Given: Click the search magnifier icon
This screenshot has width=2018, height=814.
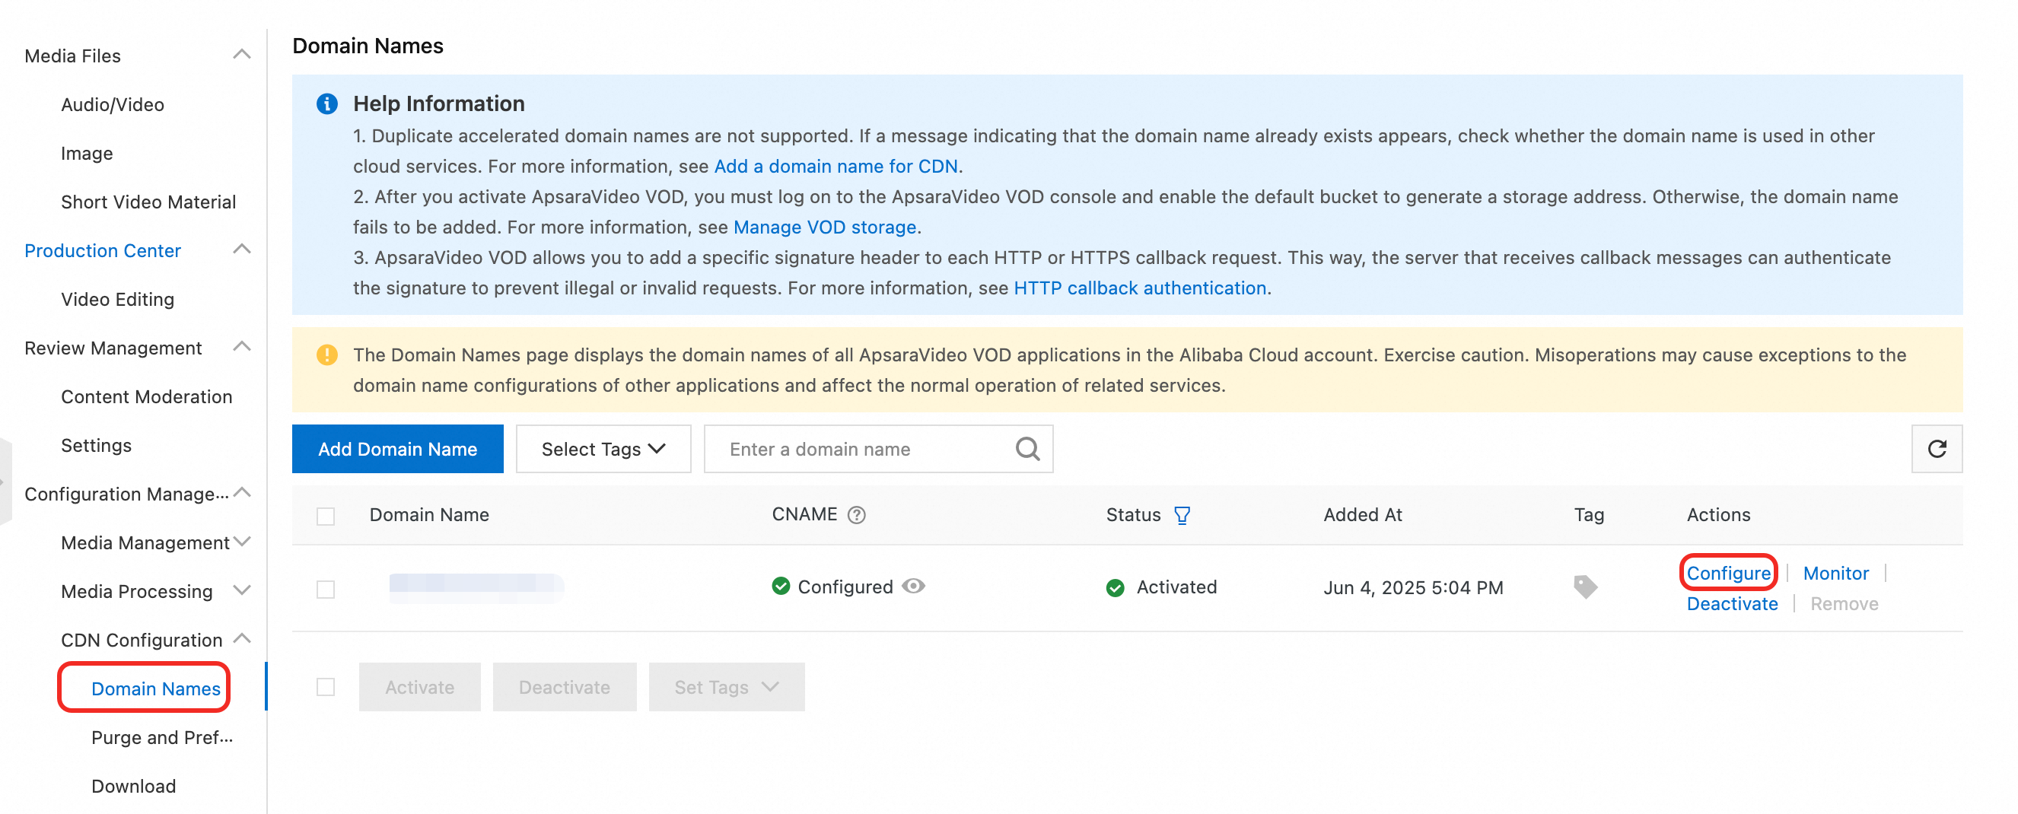Looking at the screenshot, I should pos(1027,449).
